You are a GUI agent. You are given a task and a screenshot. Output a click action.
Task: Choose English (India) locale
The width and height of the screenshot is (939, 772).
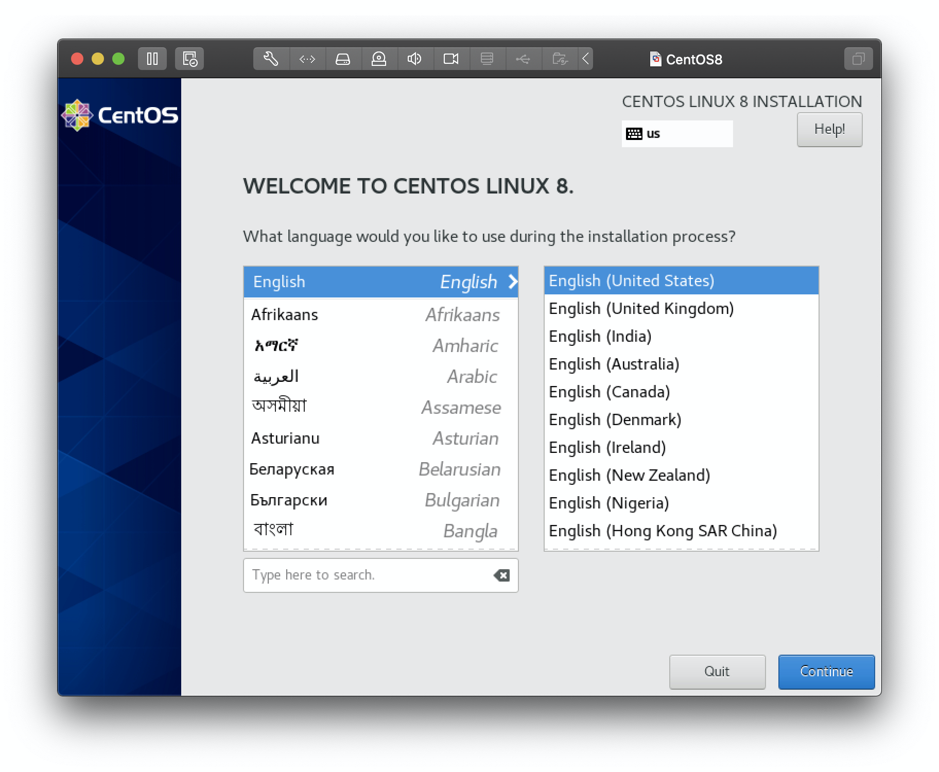point(681,336)
